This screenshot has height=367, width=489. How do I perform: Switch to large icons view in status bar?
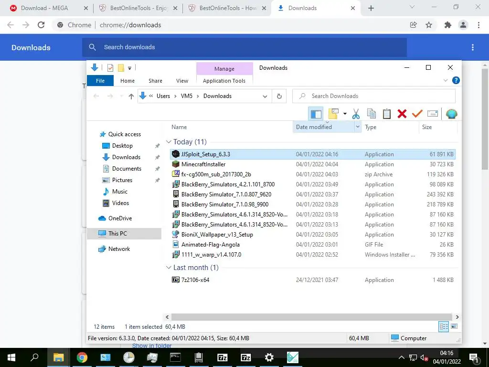454,326
